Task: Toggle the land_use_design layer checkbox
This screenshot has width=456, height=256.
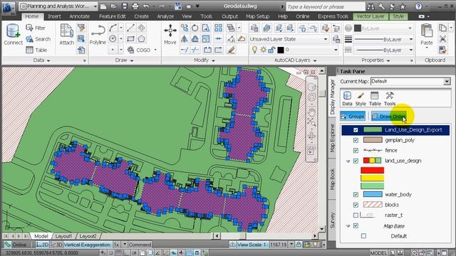Action: coord(356,161)
